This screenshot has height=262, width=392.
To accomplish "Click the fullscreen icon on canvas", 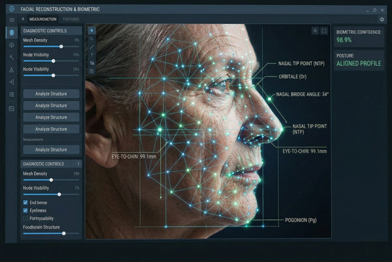I will pos(324,31).
